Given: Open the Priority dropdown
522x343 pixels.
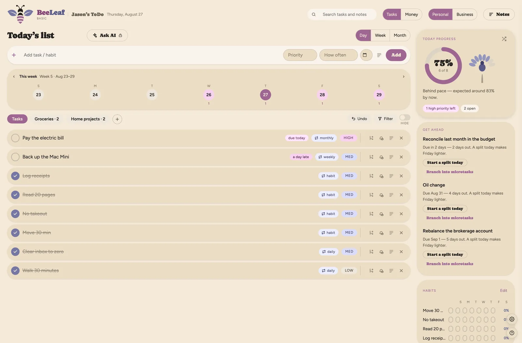Looking at the screenshot, I should 300,55.
